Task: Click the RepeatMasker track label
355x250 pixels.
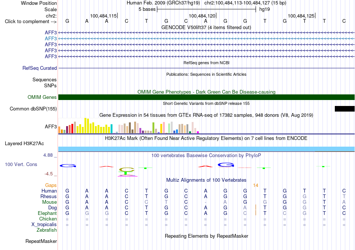Action: [41, 241]
